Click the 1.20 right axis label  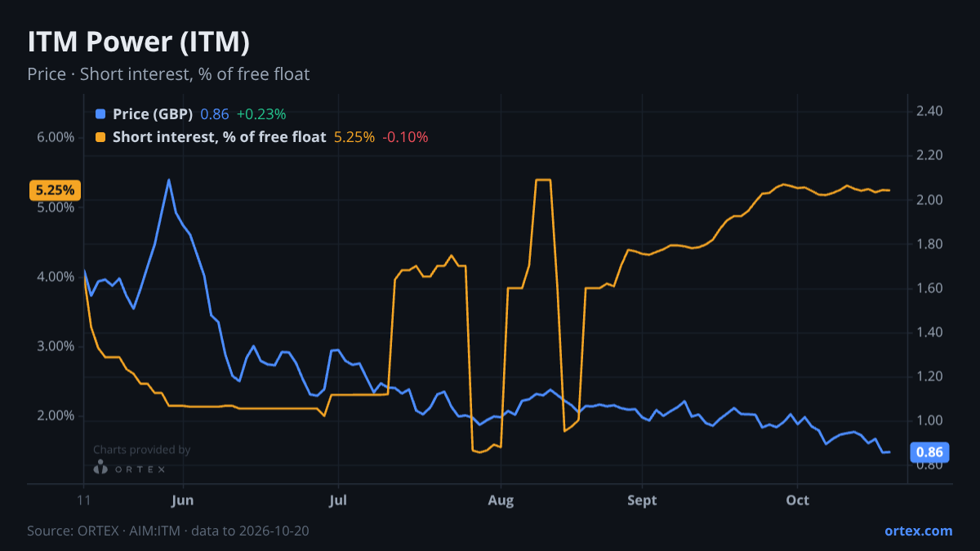pos(930,376)
